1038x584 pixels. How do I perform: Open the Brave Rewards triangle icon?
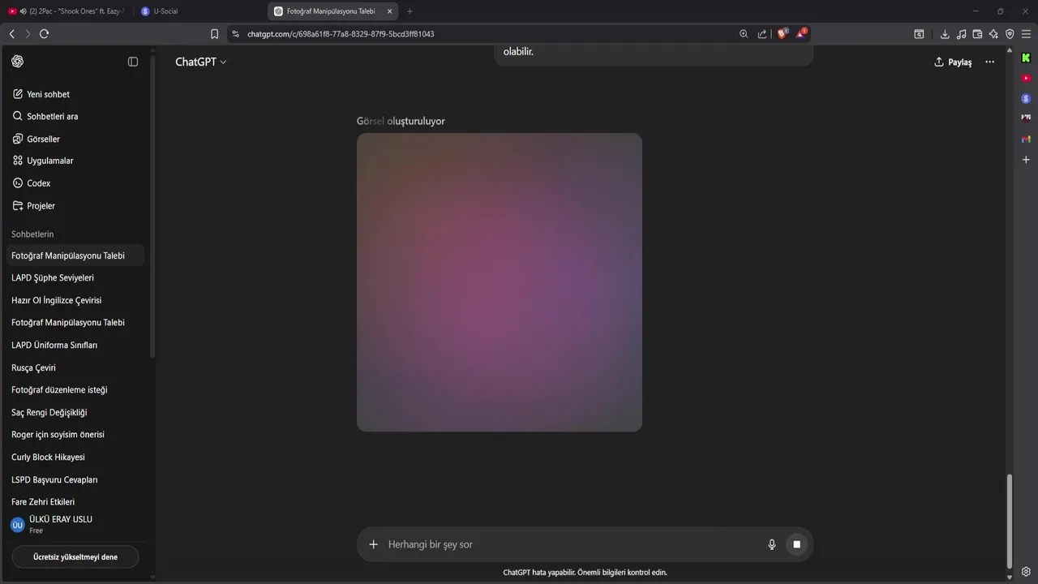(x=801, y=34)
